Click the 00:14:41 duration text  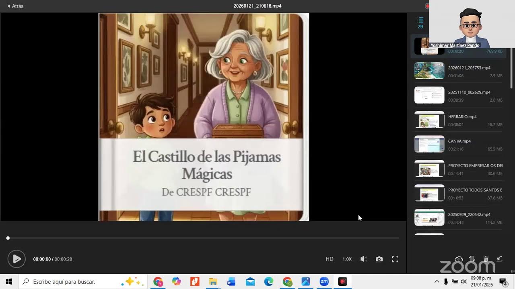pos(456,173)
